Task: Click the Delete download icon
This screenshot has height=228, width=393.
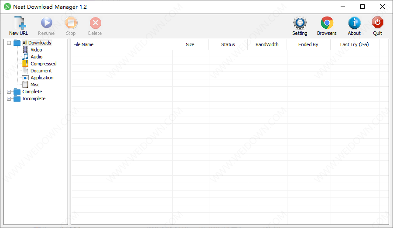Action: 95,23
